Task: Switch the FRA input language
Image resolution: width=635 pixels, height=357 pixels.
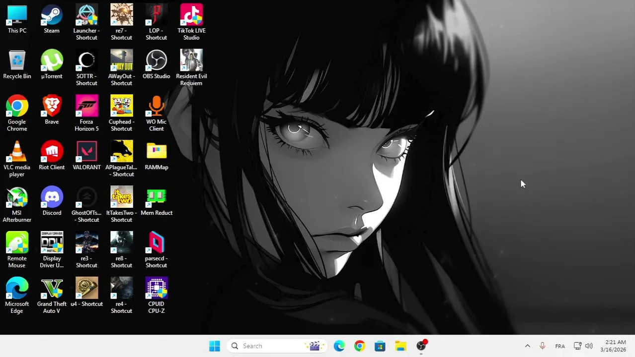Action: (x=560, y=346)
